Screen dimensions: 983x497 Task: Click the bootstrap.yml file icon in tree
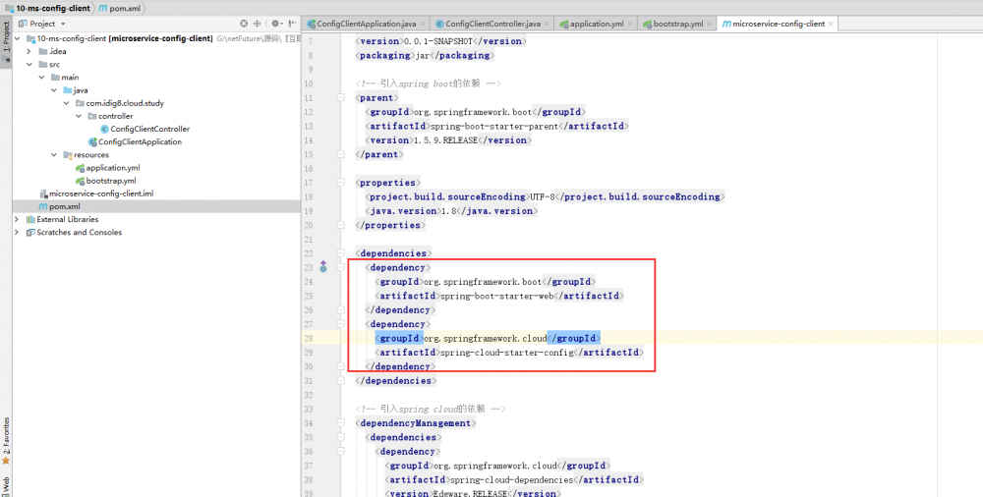80,181
